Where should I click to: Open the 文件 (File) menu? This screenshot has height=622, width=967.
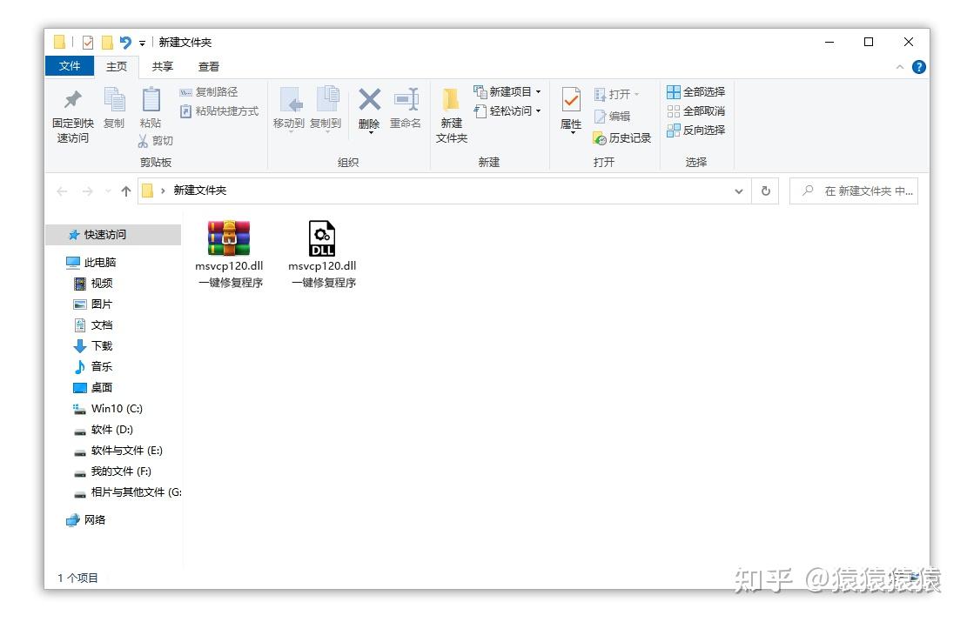[x=70, y=66]
